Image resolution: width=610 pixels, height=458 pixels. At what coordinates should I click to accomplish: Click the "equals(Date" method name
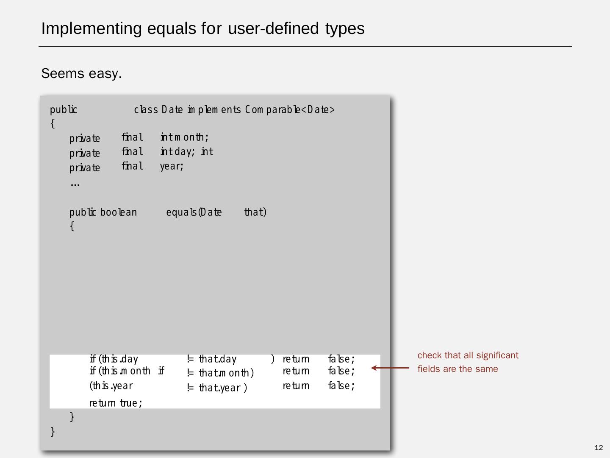click(194, 212)
